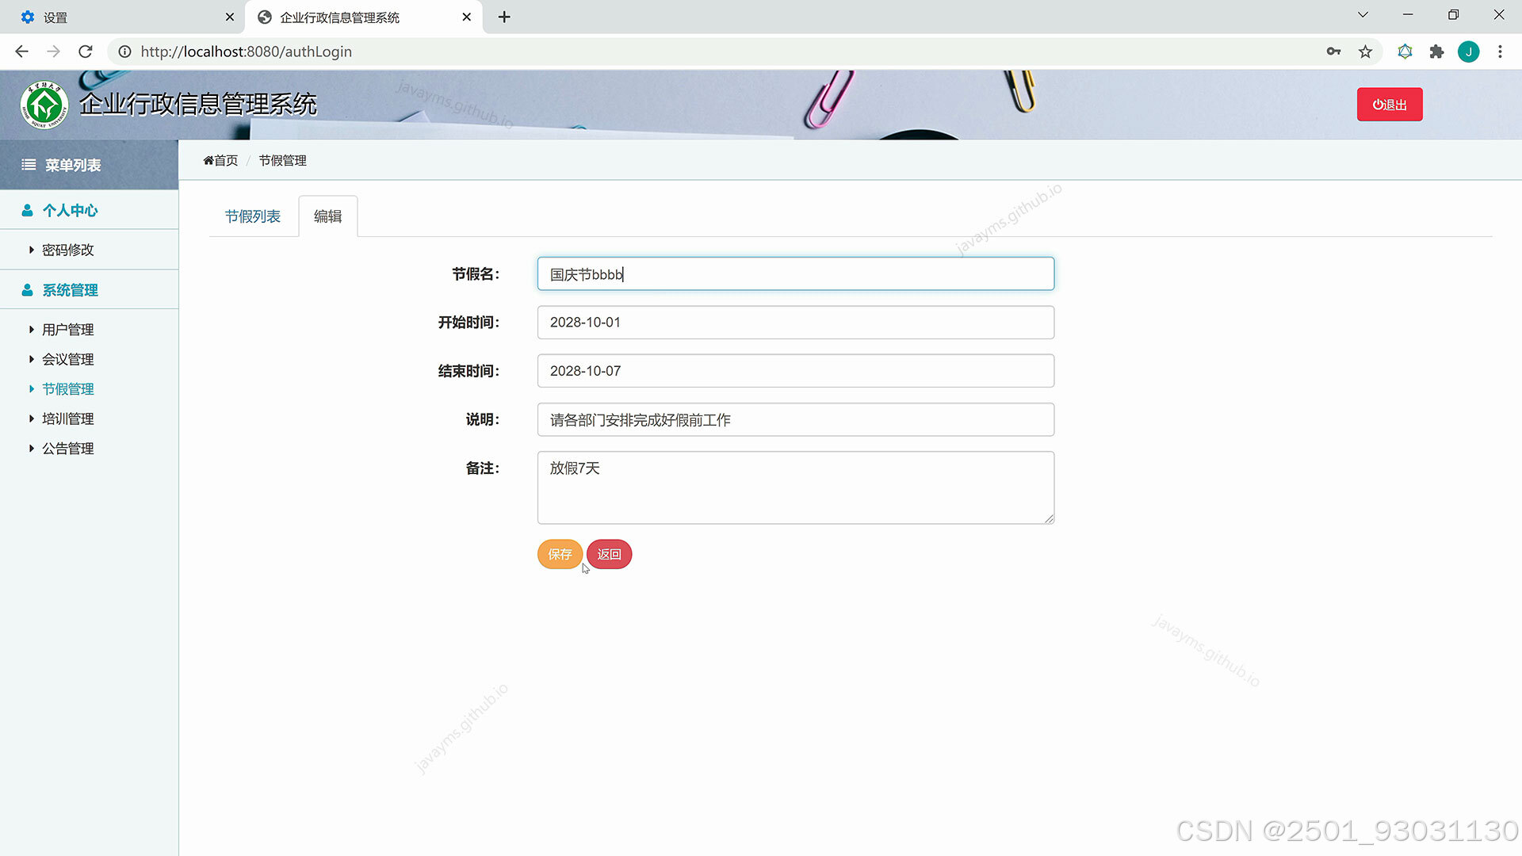Click the 备注 textarea
This screenshot has width=1522, height=856.
[x=796, y=487]
